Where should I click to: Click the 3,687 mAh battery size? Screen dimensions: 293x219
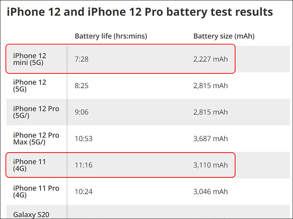(211, 139)
